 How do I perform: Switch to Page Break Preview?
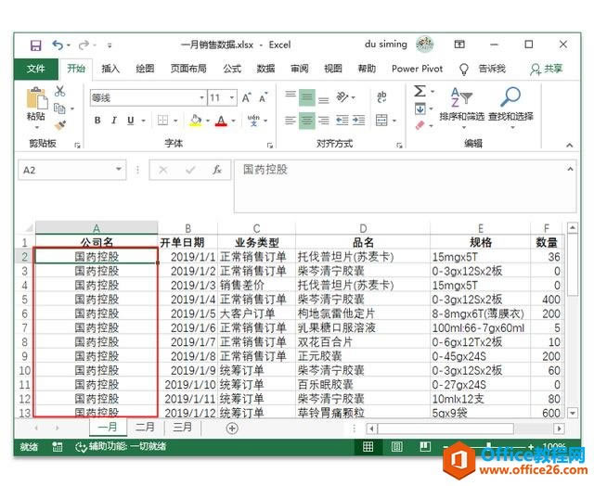(x=425, y=447)
